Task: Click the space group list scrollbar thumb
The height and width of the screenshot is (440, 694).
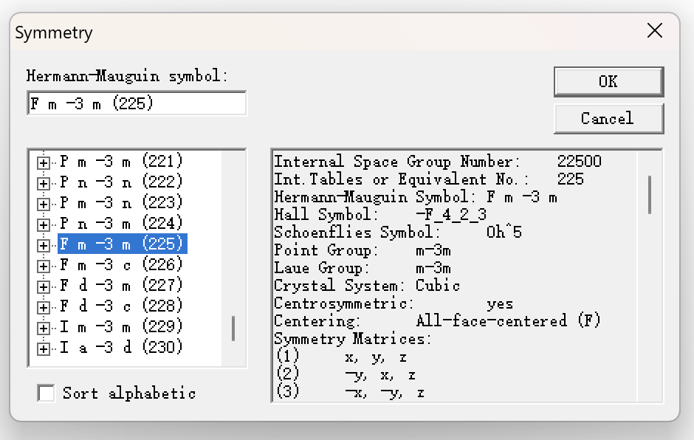Action: tap(233, 329)
